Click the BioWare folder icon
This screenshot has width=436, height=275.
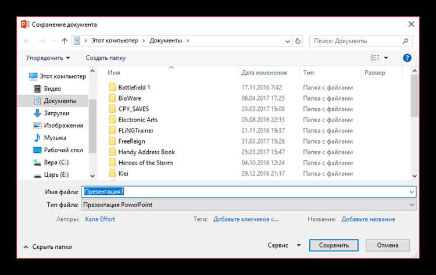point(112,98)
